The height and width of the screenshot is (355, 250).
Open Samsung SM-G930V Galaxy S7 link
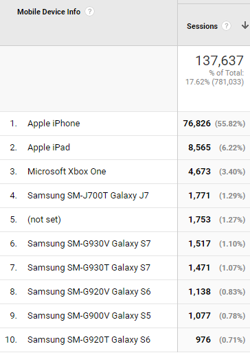(89, 244)
